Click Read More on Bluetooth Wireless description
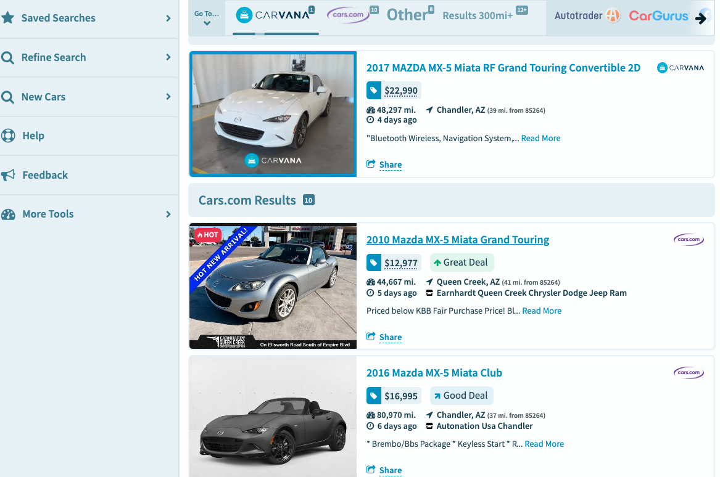The width and height of the screenshot is (720, 477). [x=541, y=138]
